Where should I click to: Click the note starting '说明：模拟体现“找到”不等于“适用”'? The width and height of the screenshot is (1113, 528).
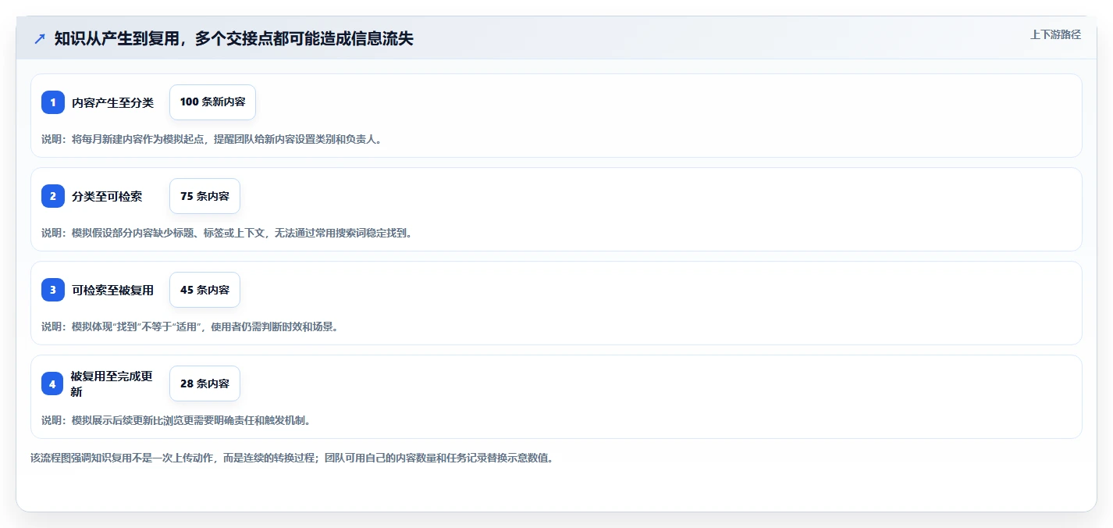pyautogui.click(x=190, y=326)
